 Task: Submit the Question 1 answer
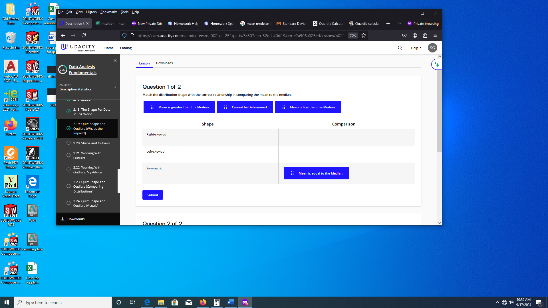tap(153, 195)
